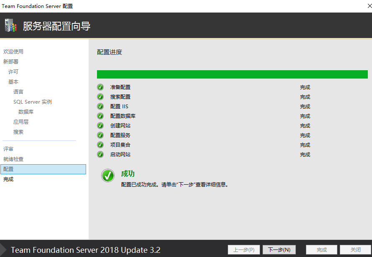This screenshot has height=257, width=372.
Task: Click the 配置已成功完成 message text
Action: coord(175,184)
